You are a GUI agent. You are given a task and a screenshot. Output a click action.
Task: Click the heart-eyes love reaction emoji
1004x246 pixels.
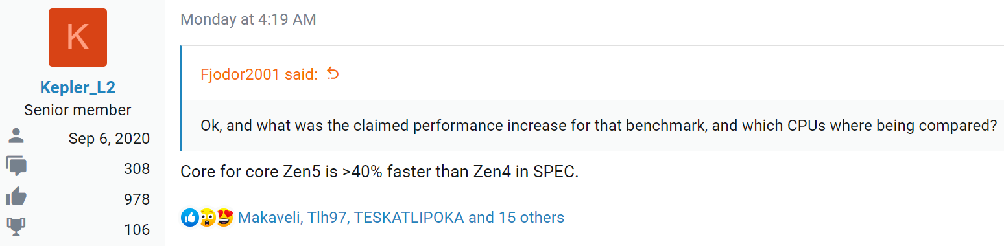(x=224, y=218)
